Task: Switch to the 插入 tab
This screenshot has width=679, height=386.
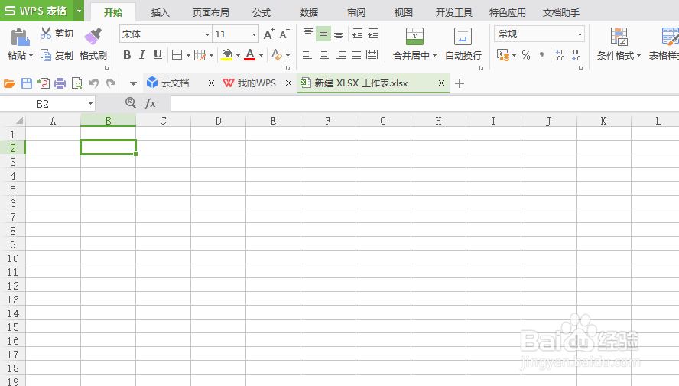Action: click(160, 12)
